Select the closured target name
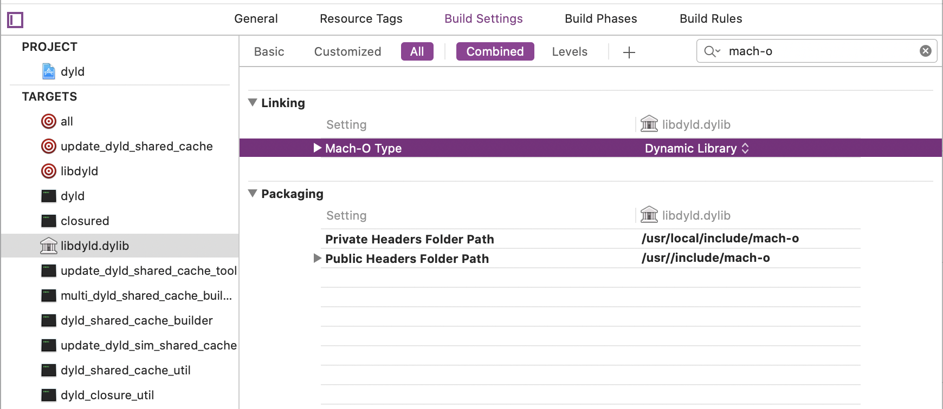The image size is (943, 409). [x=85, y=221]
